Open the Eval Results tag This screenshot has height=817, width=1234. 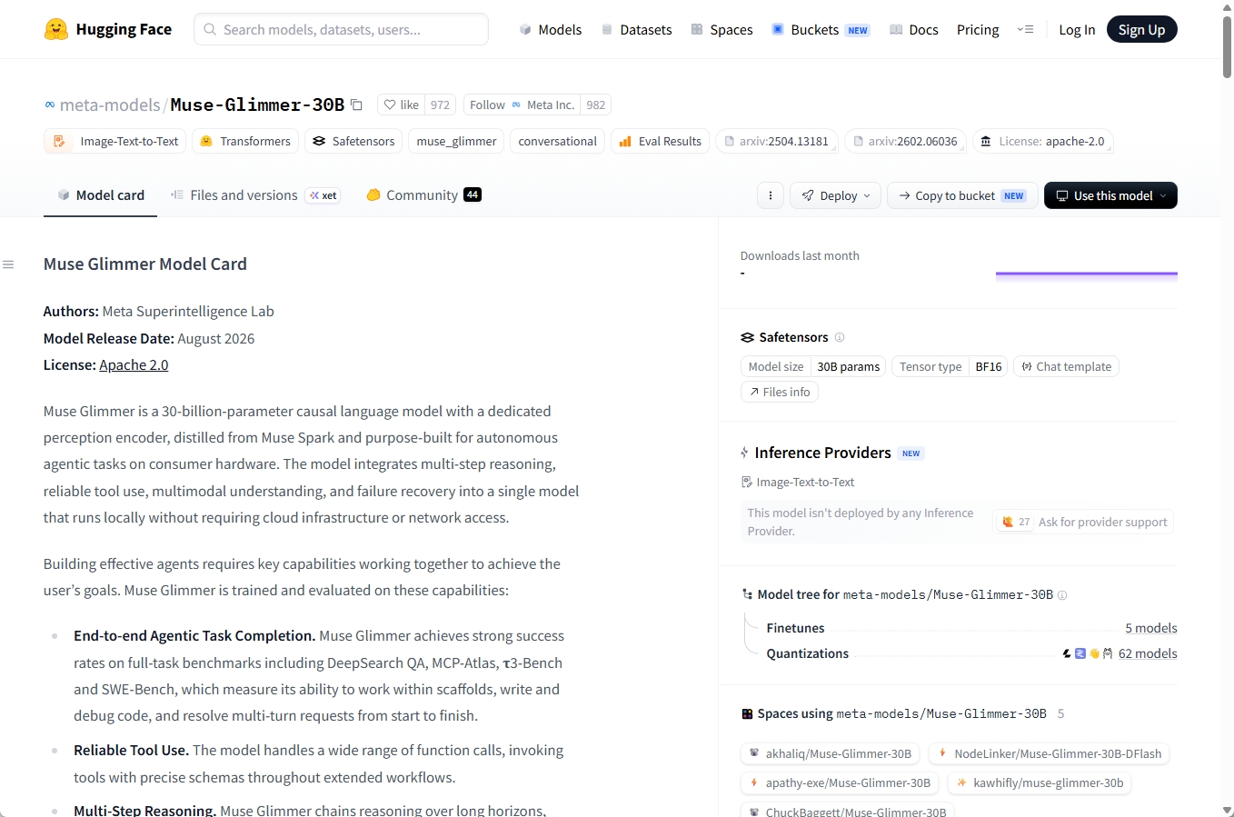660,141
